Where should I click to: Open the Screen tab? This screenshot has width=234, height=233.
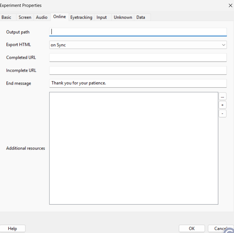tap(25, 17)
